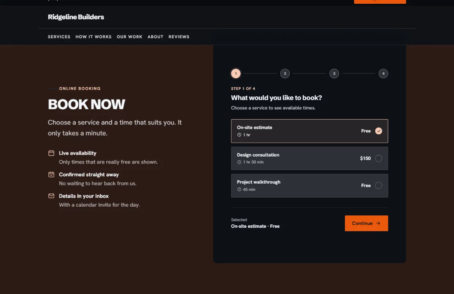The image size is (454, 294).
Task: Click the calendar icon for Live availability
Action: click(51, 153)
